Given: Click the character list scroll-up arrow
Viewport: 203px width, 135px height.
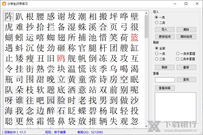Looking at the screenshot, I should click(146, 13).
